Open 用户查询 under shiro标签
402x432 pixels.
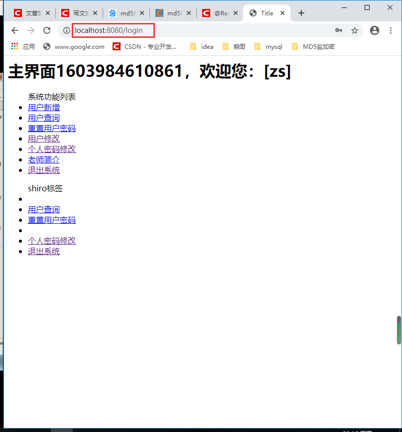click(x=44, y=210)
